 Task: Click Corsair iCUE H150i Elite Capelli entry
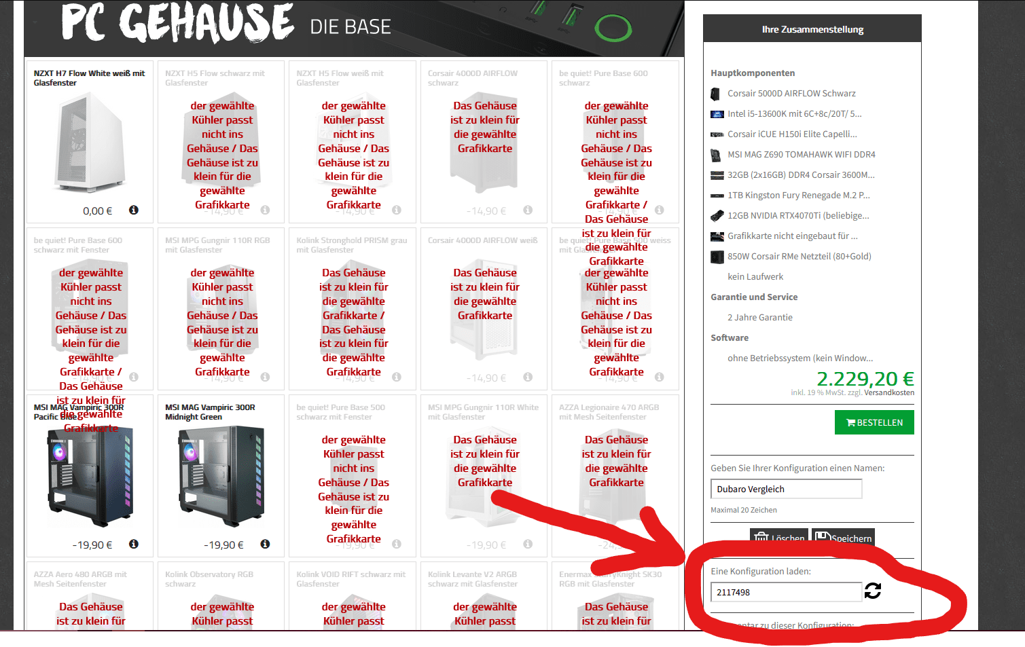[792, 134]
